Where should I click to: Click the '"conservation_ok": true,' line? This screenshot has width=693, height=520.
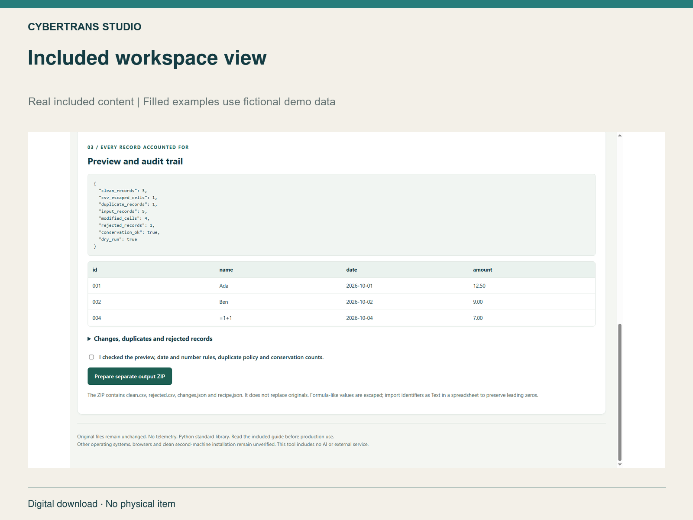pos(130,232)
